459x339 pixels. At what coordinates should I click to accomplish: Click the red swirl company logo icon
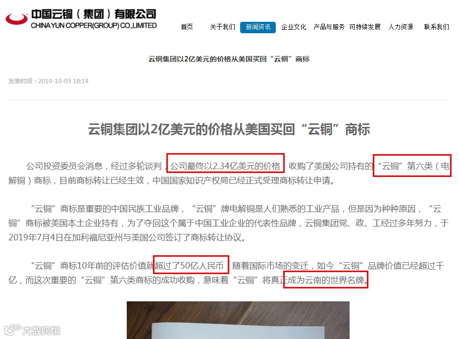[x=16, y=18]
